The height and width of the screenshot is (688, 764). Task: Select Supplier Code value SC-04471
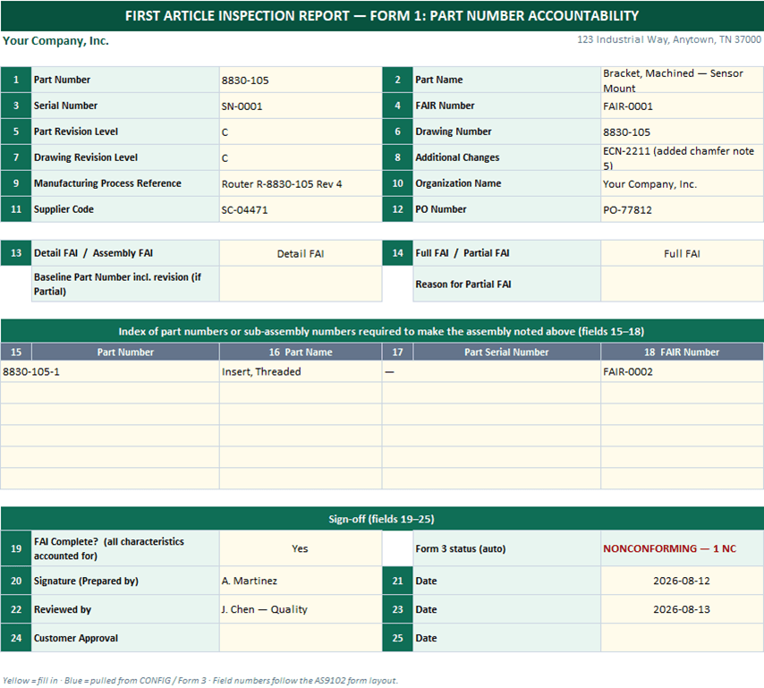pyautogui.click(x=301, y=209)
